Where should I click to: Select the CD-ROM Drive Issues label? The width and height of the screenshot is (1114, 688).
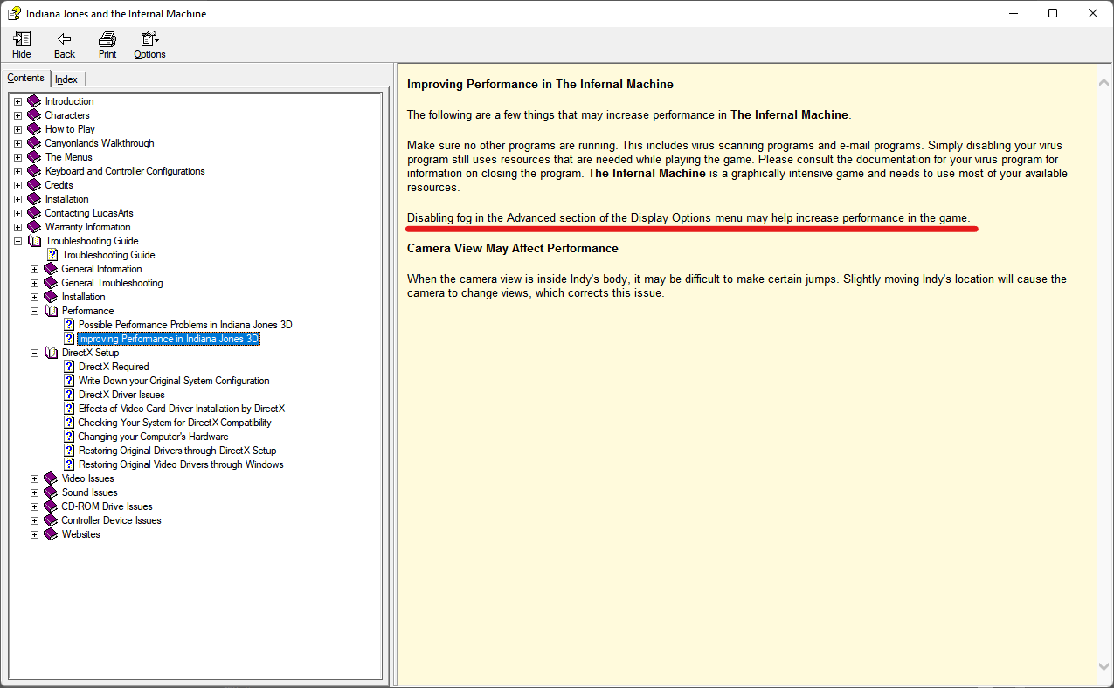[x=107, y=506]
